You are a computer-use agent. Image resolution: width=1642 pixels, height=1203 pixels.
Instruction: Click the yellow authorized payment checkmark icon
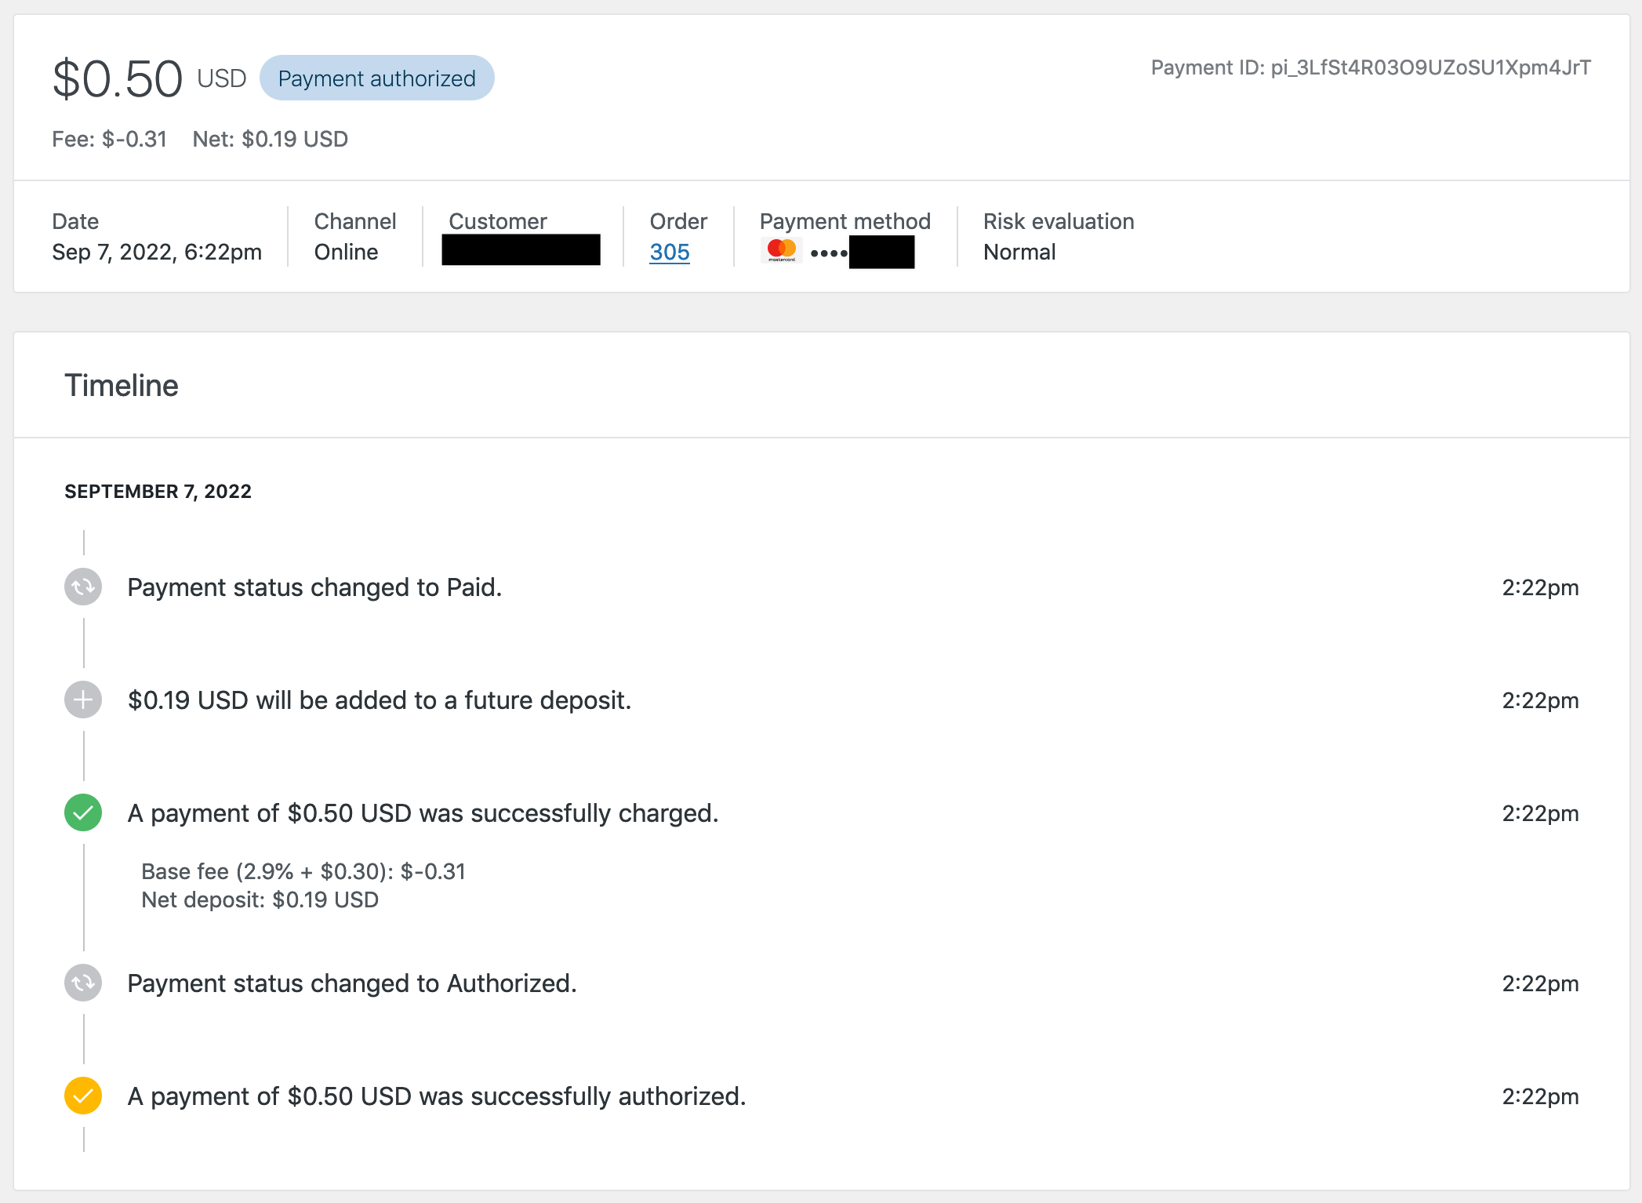click(82, 1096)
